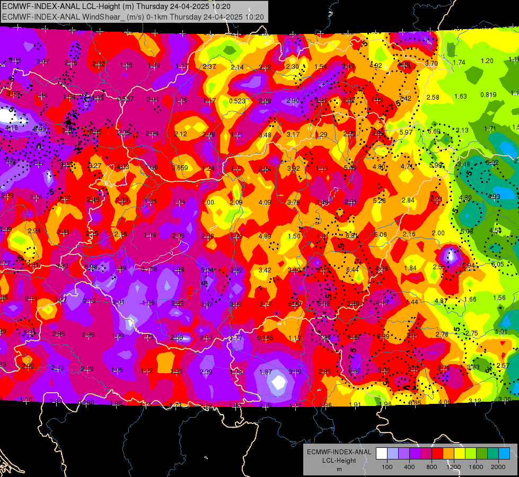Select the teal legend swatch
This screenshot has width=519, height=477.
493,453
